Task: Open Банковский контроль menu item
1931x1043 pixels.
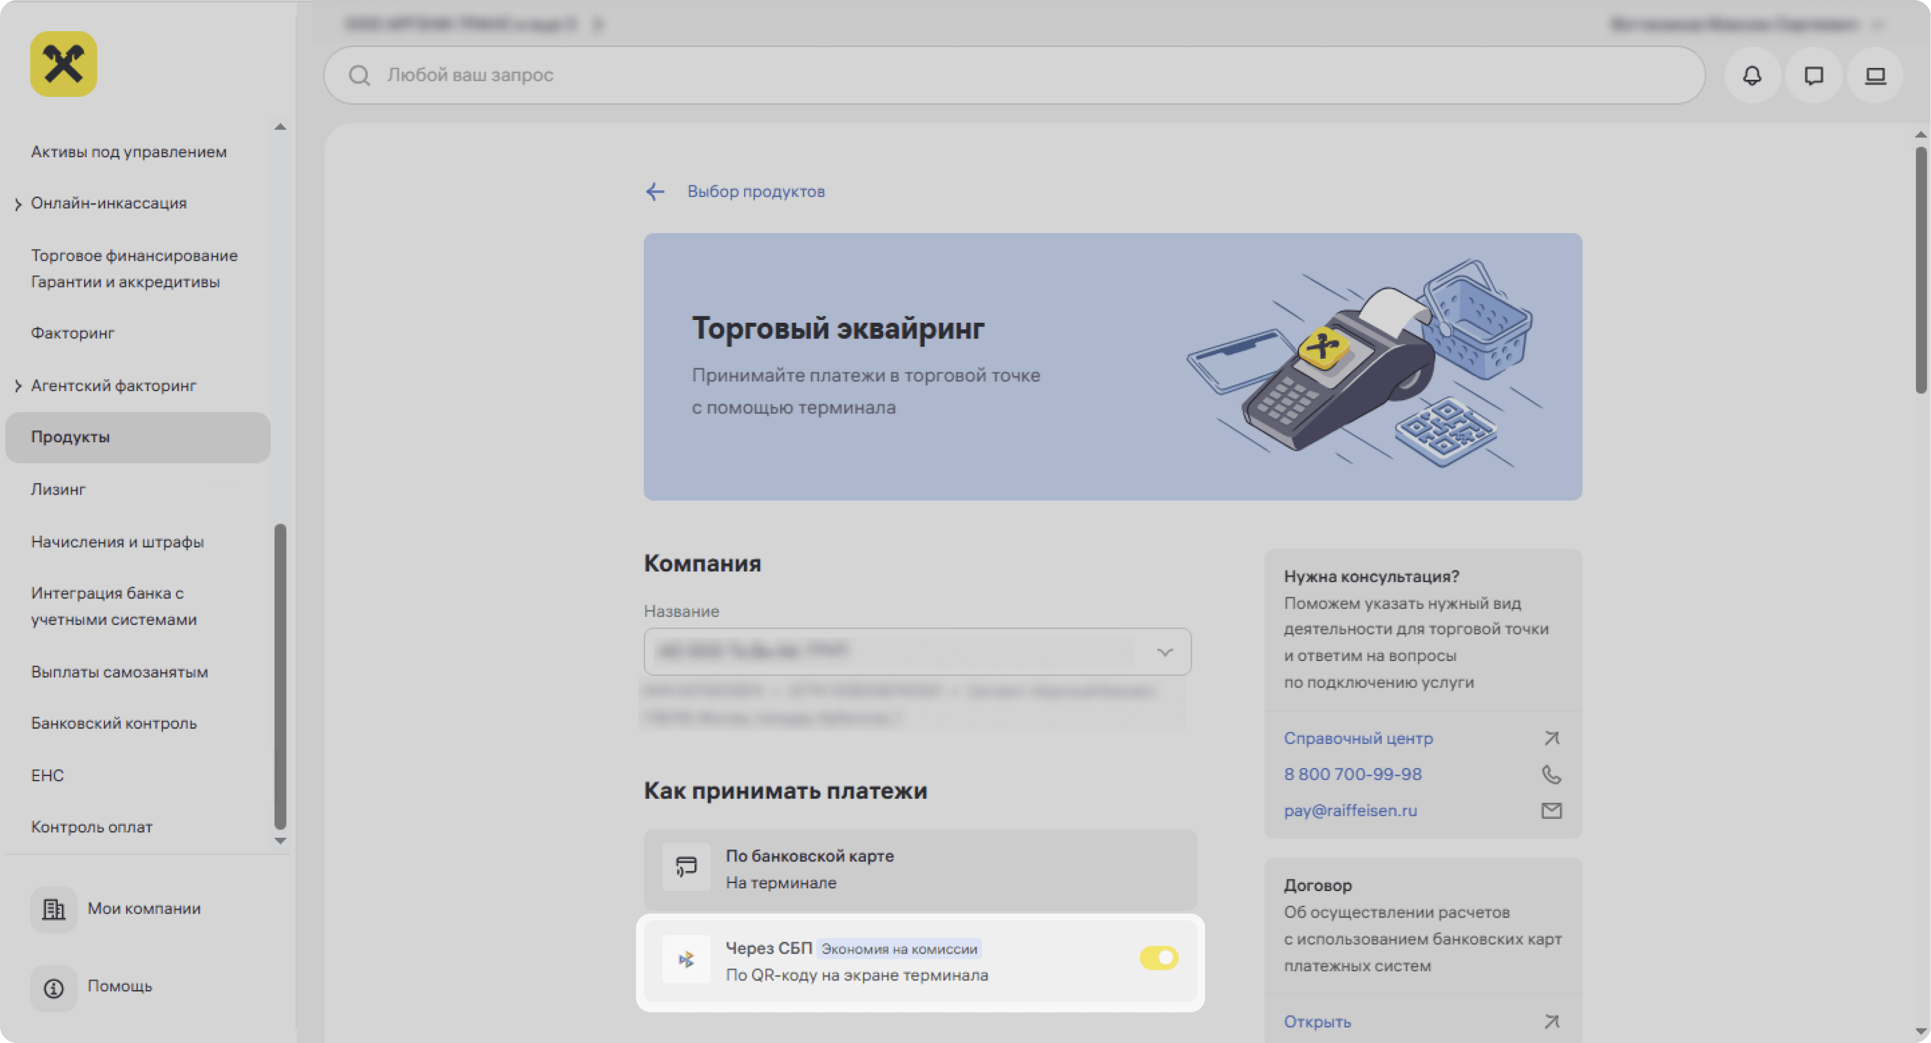Action: tap(114, 723)
